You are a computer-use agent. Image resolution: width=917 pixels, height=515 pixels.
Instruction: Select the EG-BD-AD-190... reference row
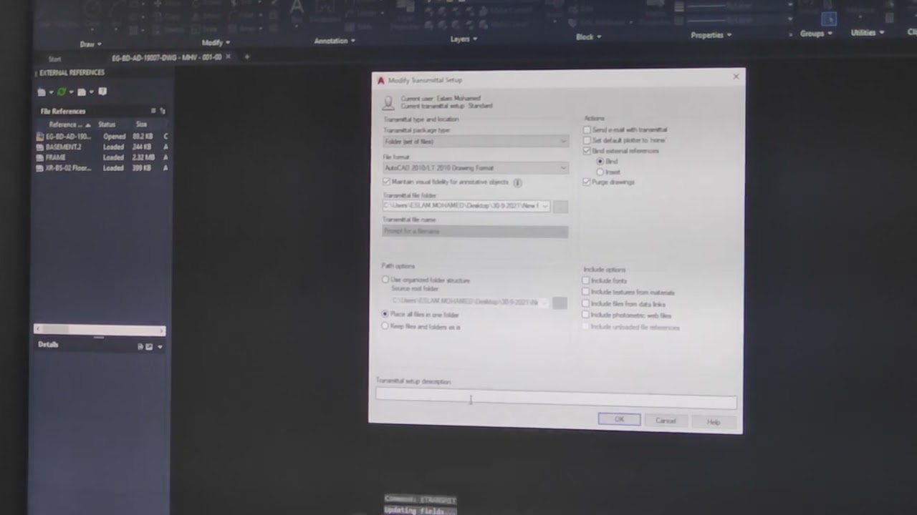[102, 136]
